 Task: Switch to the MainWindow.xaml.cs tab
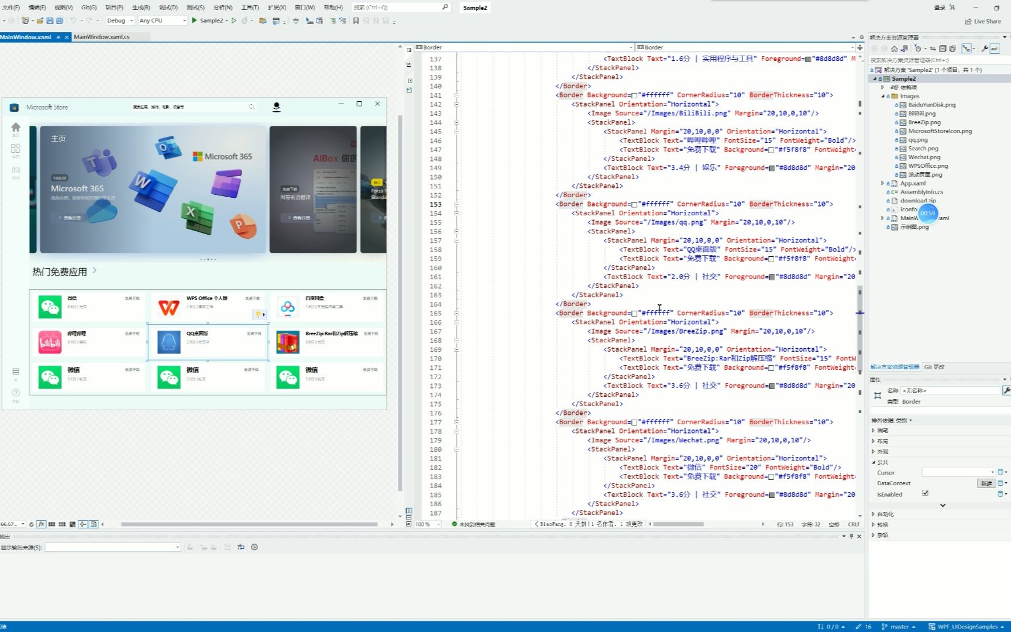[102, 37]
